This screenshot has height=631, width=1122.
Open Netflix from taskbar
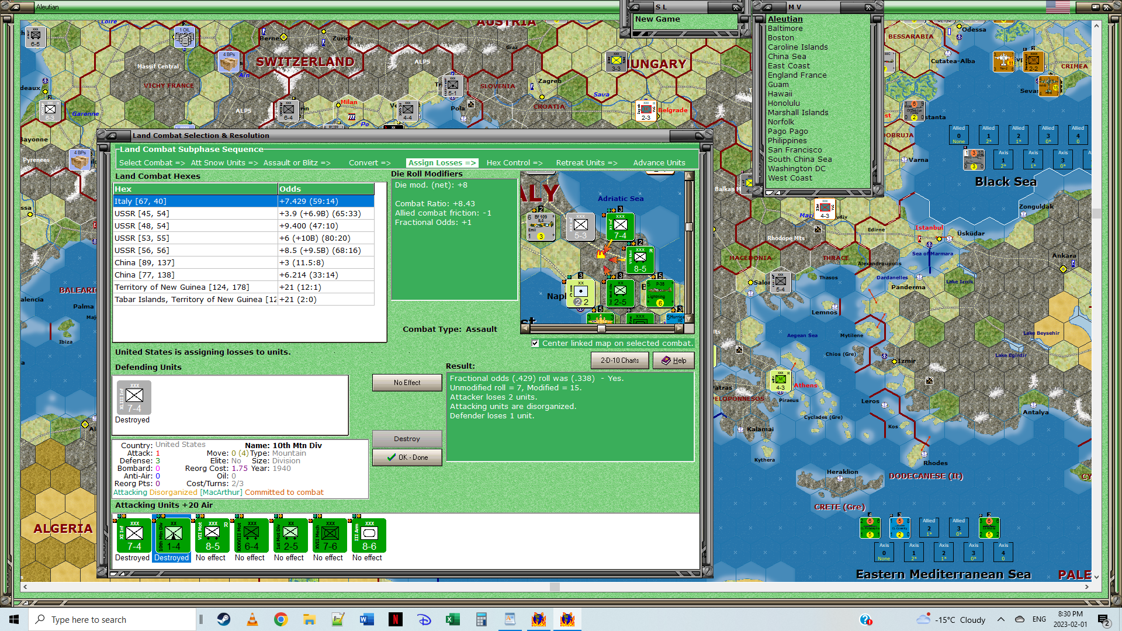pyautogui.click(x=396, y=619)
